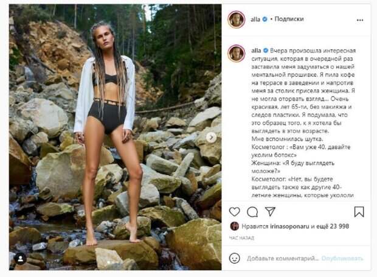Click irinasoponaru's small avatar beside likes
The width and height of the screenshot is (377, 277).
[235, 226]
